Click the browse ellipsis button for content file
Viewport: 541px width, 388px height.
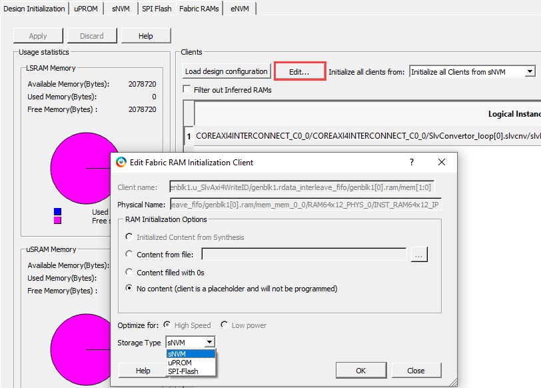(x=419, y=254)
